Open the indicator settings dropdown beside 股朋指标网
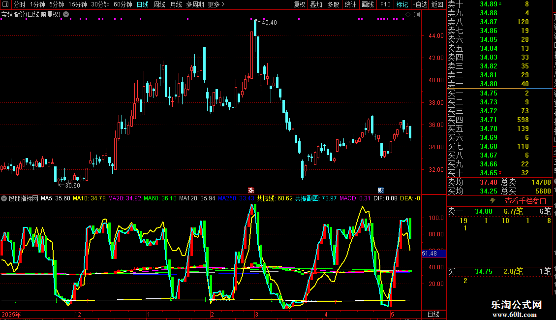The image size is (556, 320). 4,199
